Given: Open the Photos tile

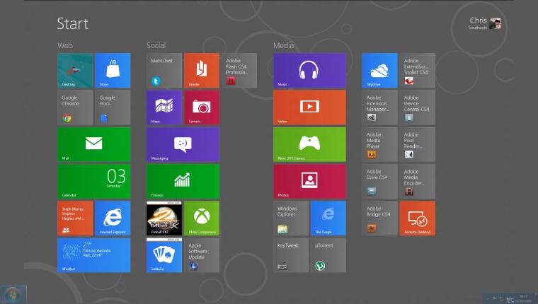Looking at the screenshot, I should [x=309, y=181].
